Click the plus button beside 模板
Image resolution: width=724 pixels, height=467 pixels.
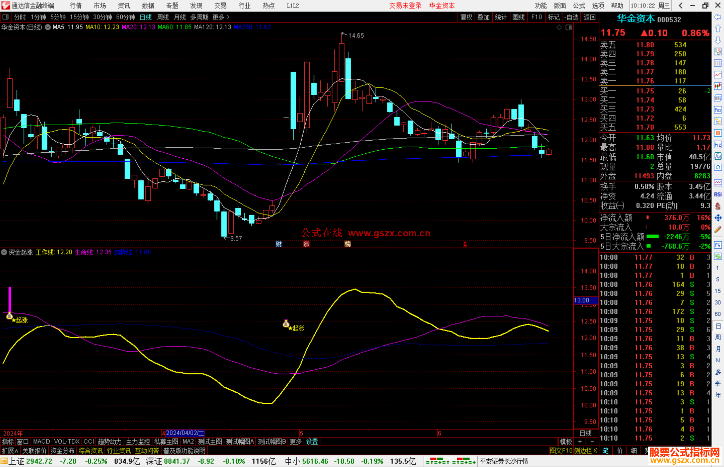tap(580, 442)
